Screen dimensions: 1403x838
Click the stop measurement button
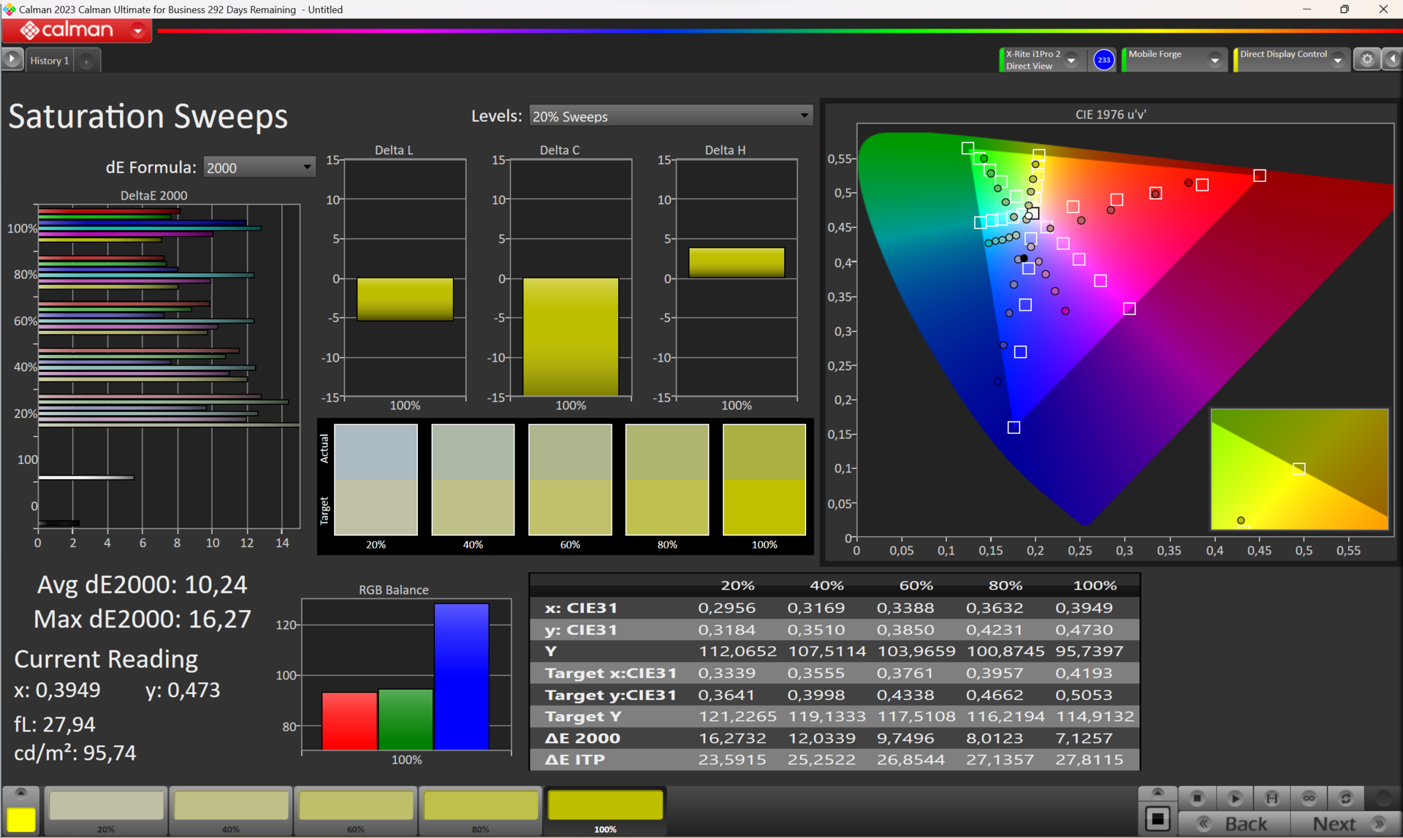tap(1197, 798)
